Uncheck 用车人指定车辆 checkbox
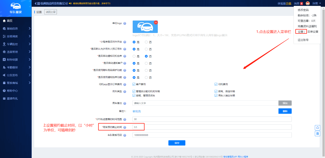Viewport: 325px width, 158px height. click(216, 95)
